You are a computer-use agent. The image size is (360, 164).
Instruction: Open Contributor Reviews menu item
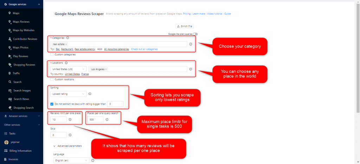pos(25,39)
